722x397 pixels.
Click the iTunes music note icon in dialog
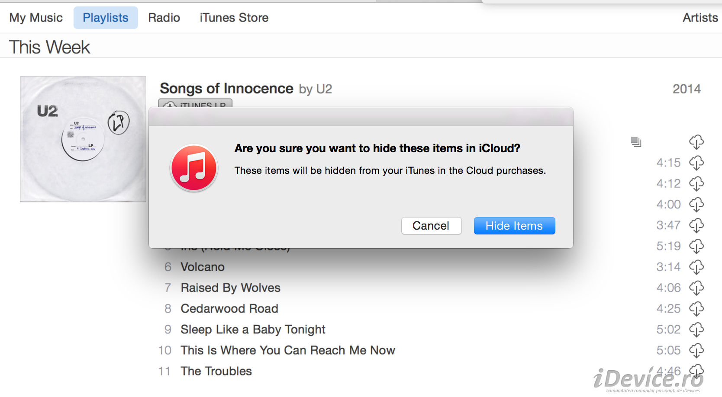click(194, 168)
